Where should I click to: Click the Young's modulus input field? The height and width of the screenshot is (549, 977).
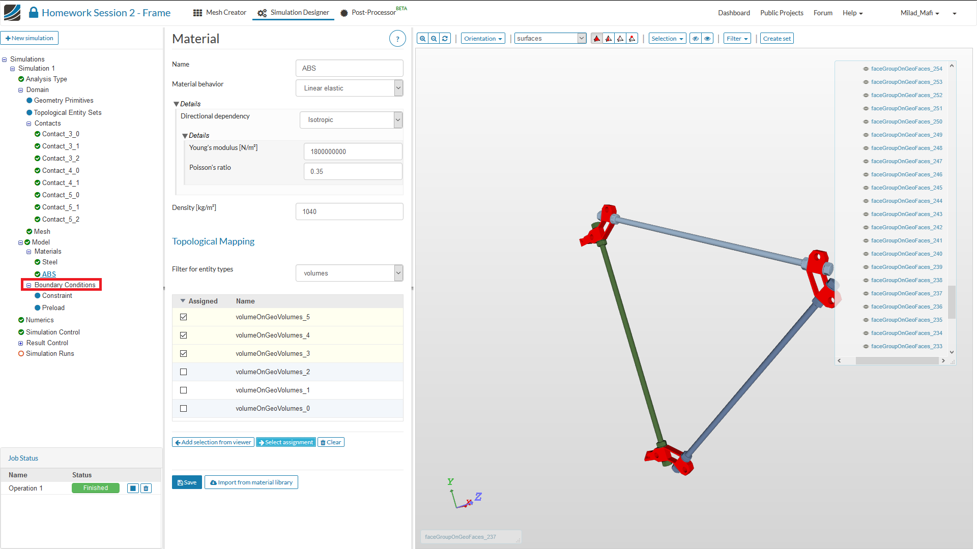click(353, 151)
